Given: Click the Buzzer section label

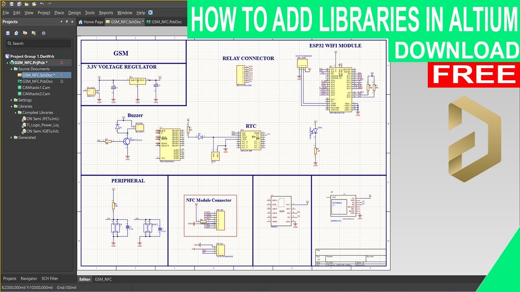Looking at the screenshot, I should (x=135, y=115).
